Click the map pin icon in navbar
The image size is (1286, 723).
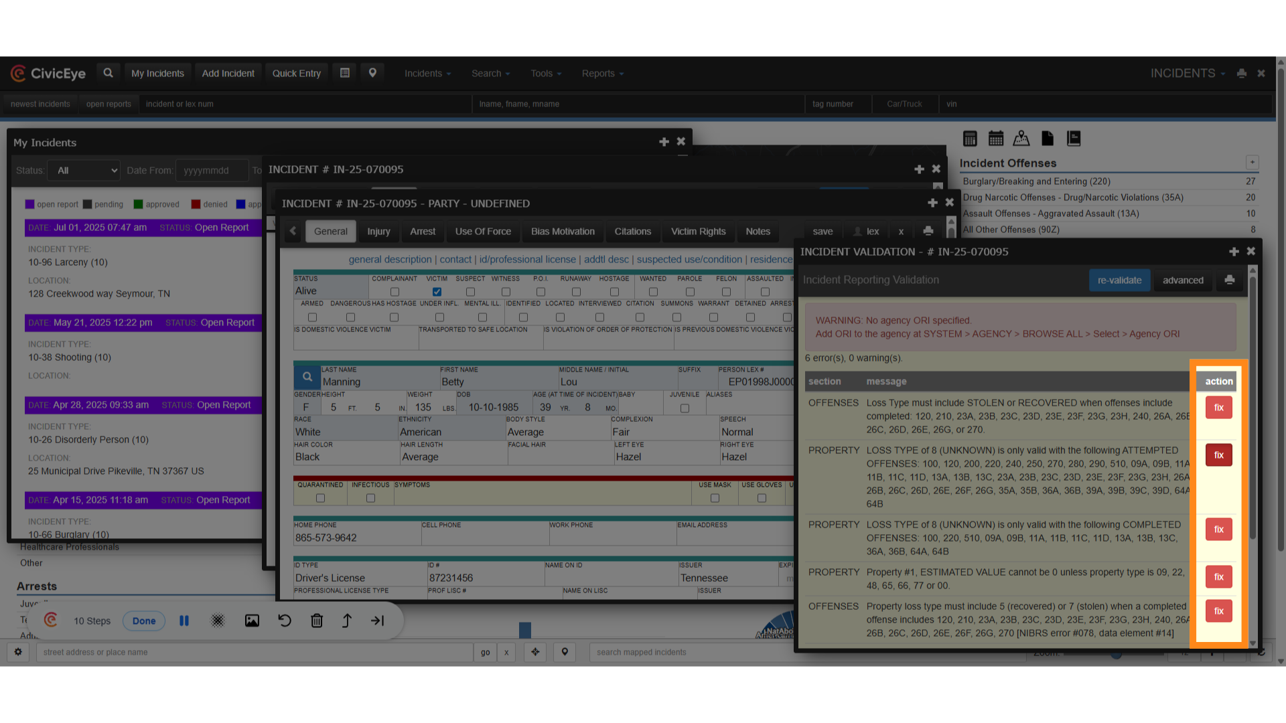372,73
